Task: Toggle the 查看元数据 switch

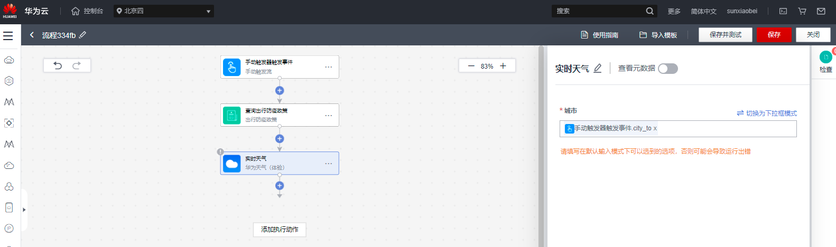Action: coord(668,69)
